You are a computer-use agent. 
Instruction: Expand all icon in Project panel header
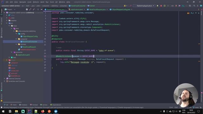point(30,9)
